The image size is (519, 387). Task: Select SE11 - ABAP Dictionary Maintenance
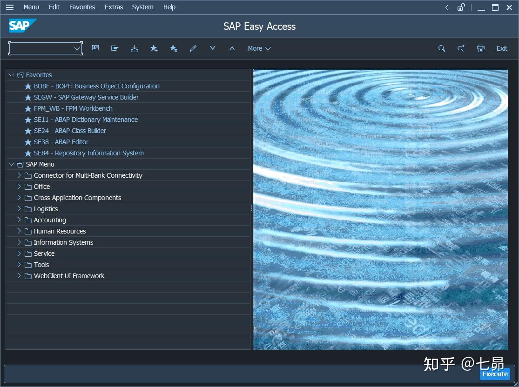click(86, 120)
